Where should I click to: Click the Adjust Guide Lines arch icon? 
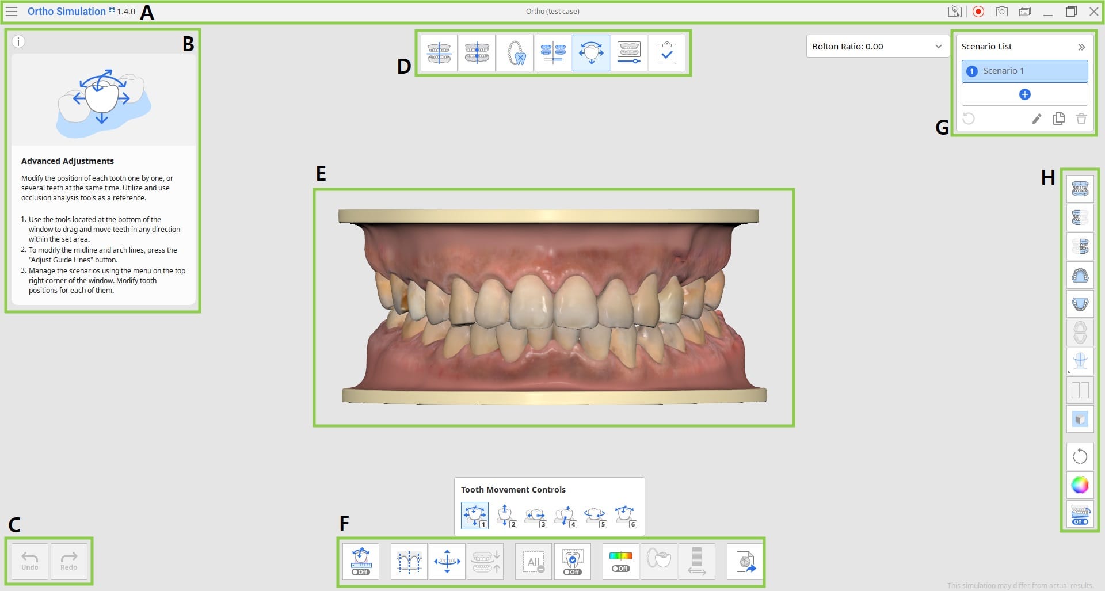click(409, 562)
